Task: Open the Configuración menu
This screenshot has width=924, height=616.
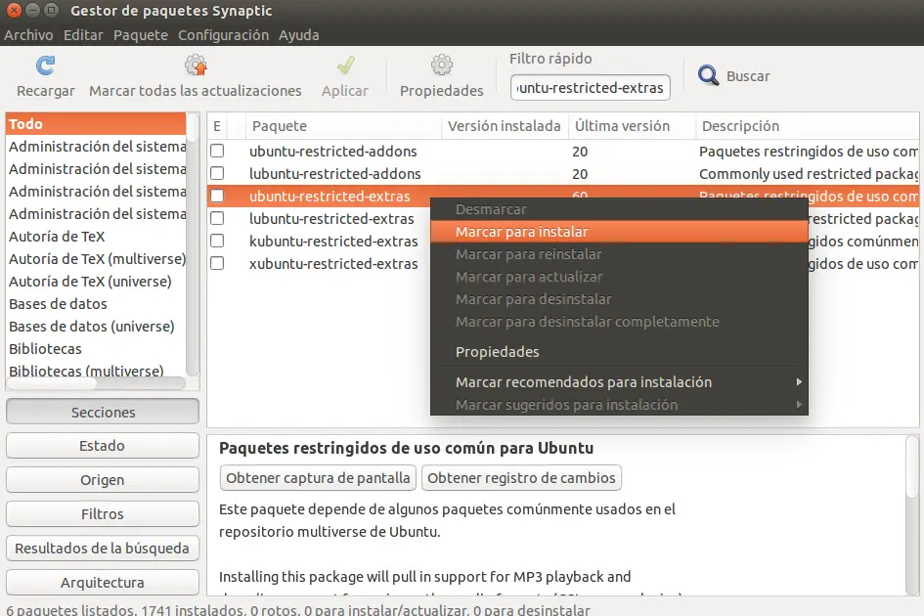Action: coord(223,35)
